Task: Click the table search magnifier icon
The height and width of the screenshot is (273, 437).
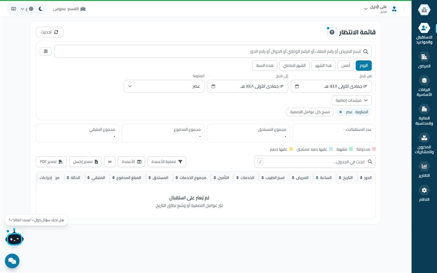Action: [x=370, y=162]
